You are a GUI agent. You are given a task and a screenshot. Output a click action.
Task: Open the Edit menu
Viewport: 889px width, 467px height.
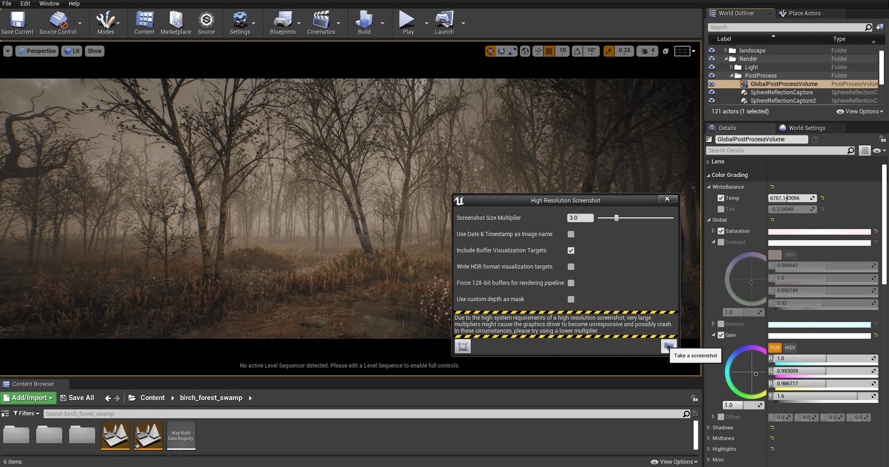[25, 3]
